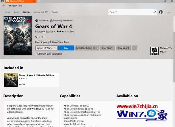Screen dimensions: 175x127
Task: Switch to the Games tab
Action: [27, 12]
